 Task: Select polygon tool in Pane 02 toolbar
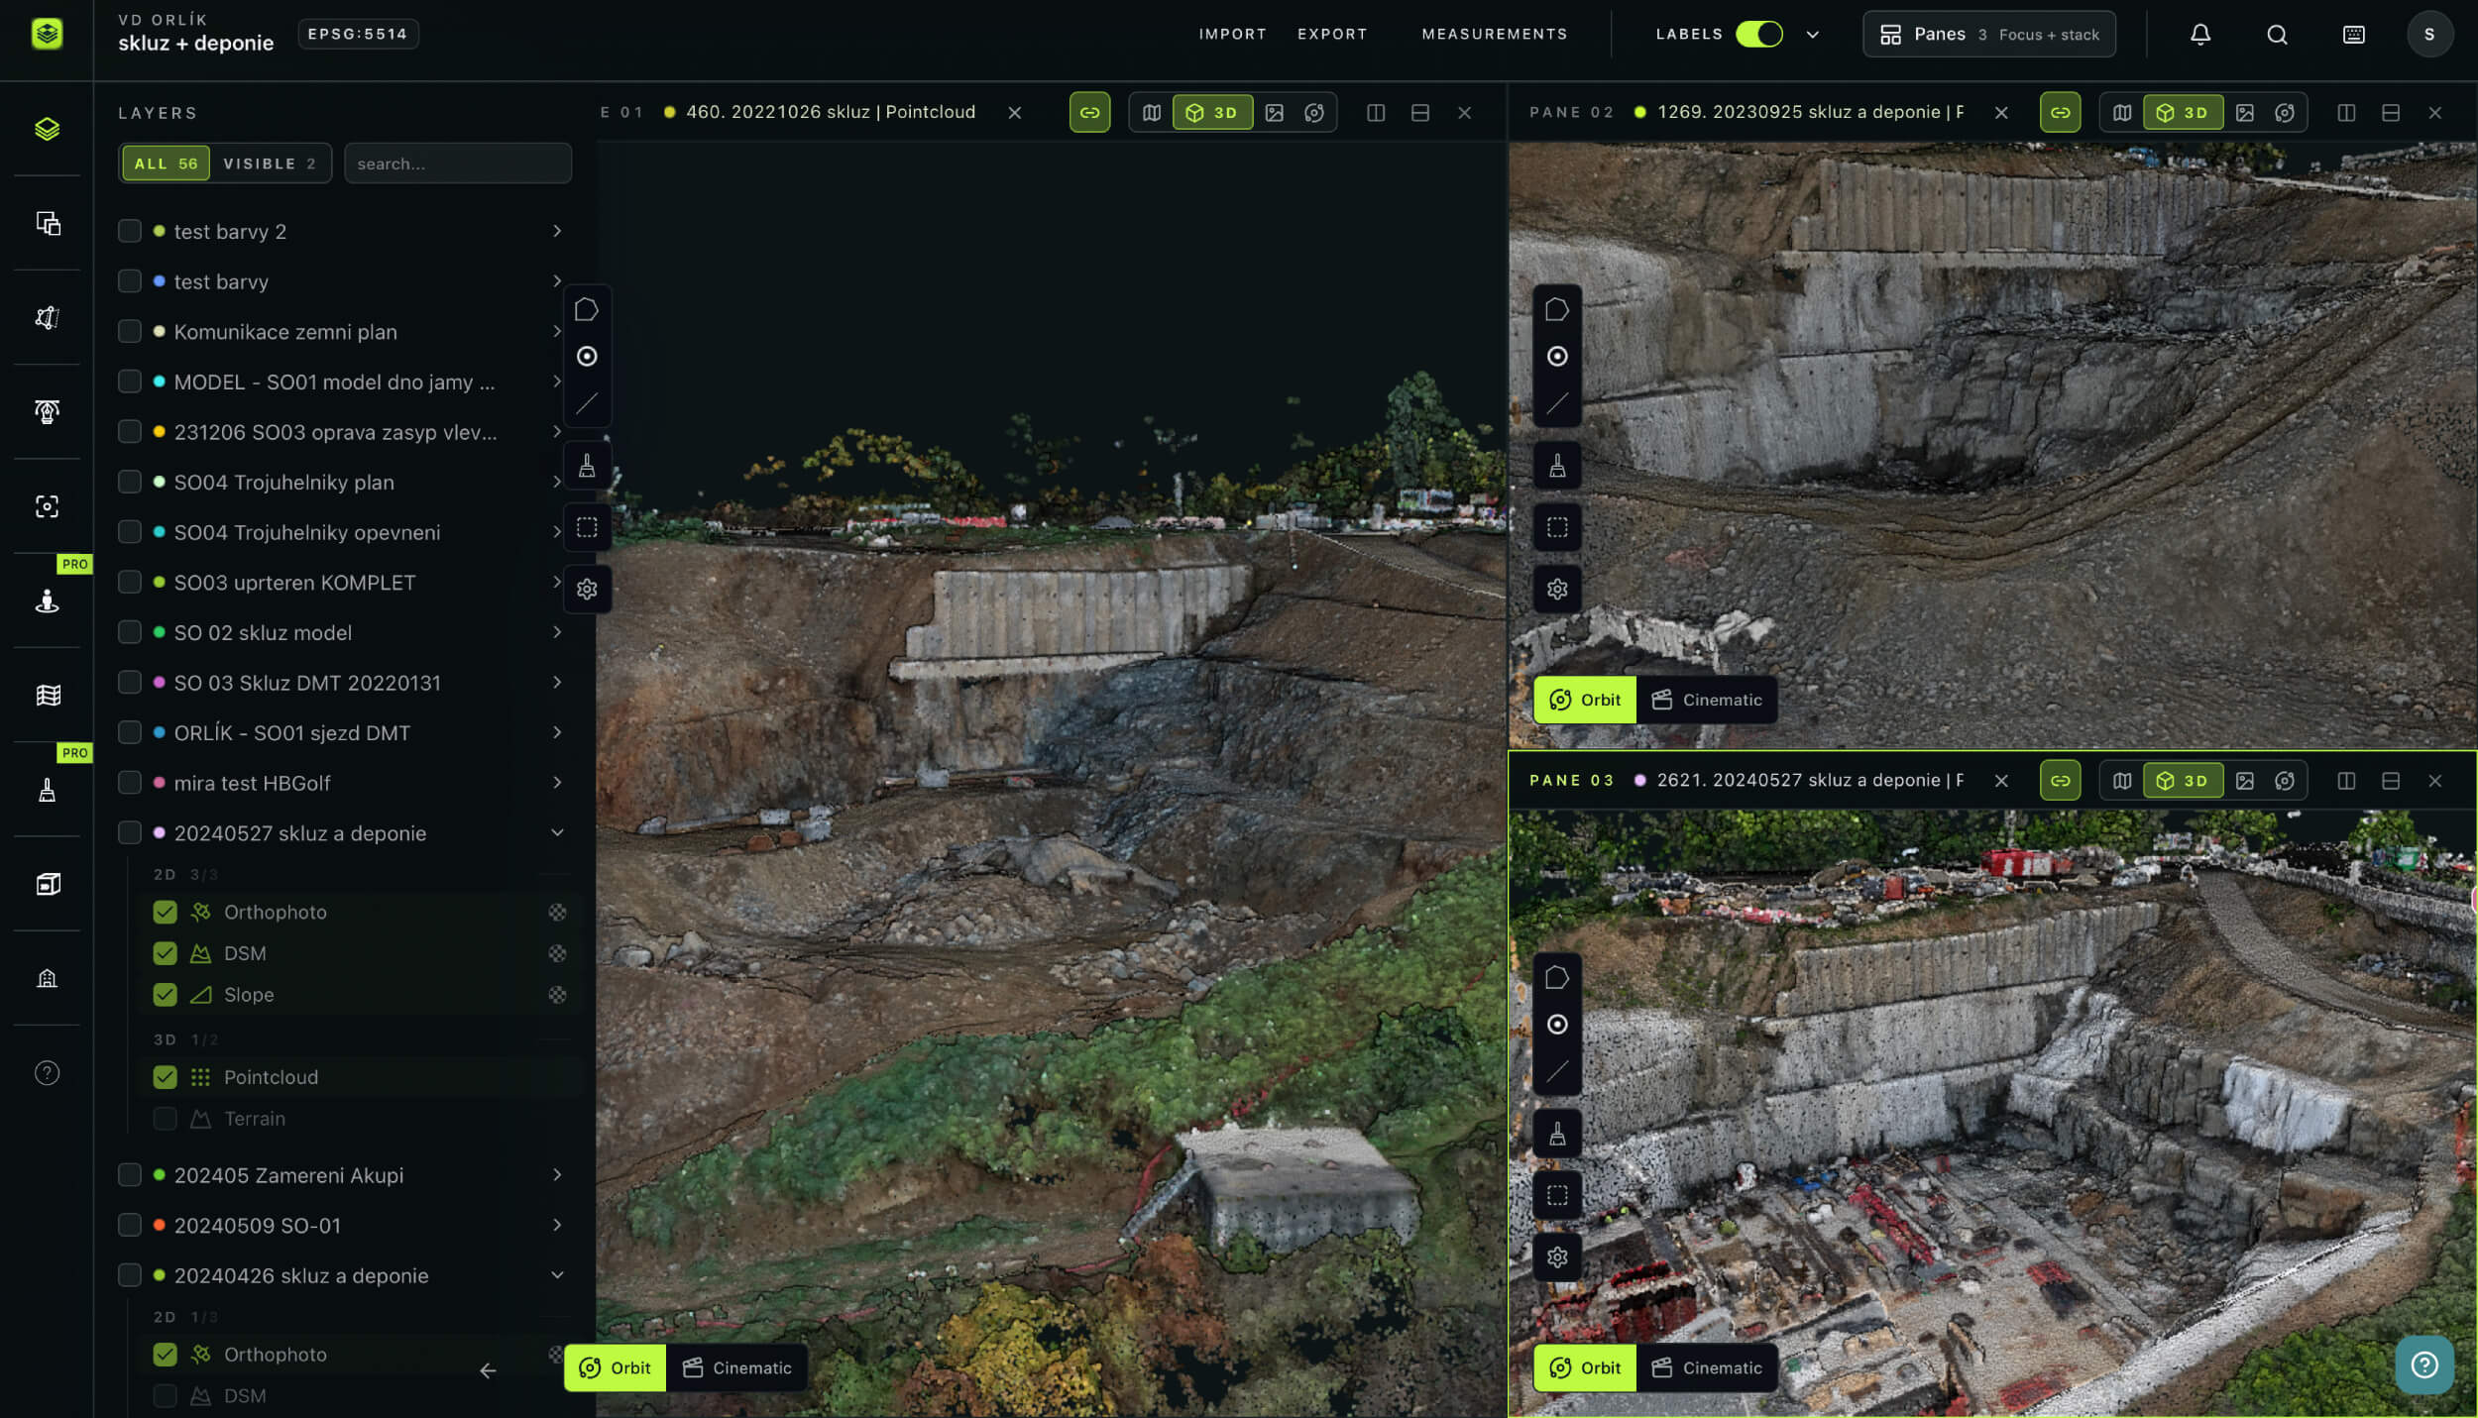point(1557,310)
